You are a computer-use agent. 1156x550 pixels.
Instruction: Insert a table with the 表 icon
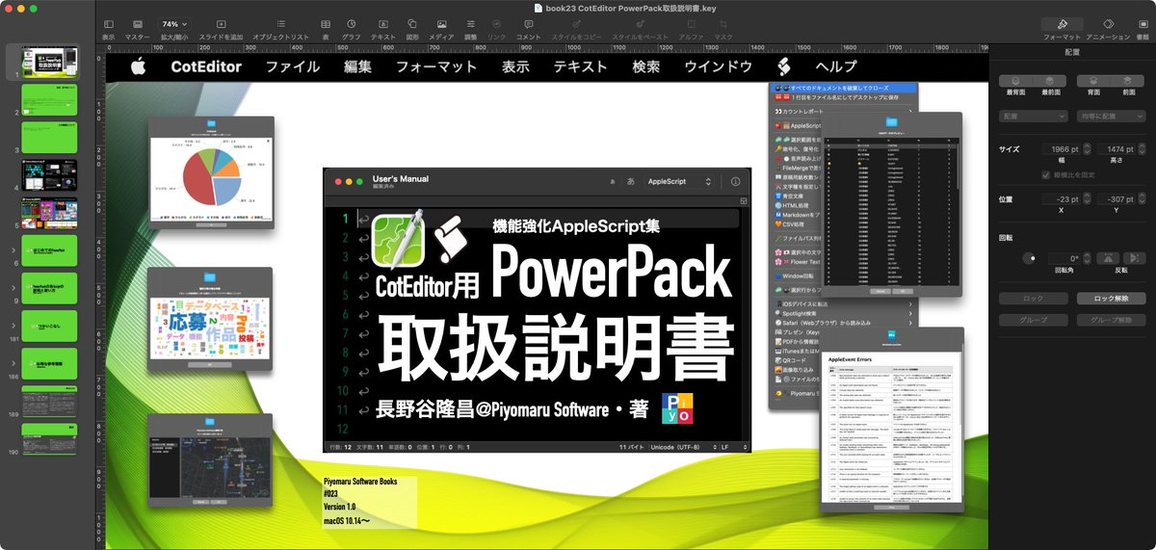(326, 23)
